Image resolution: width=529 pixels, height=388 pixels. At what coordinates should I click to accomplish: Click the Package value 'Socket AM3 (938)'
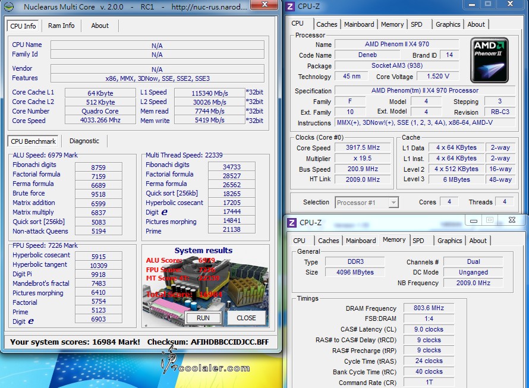(x=397, y=66)
